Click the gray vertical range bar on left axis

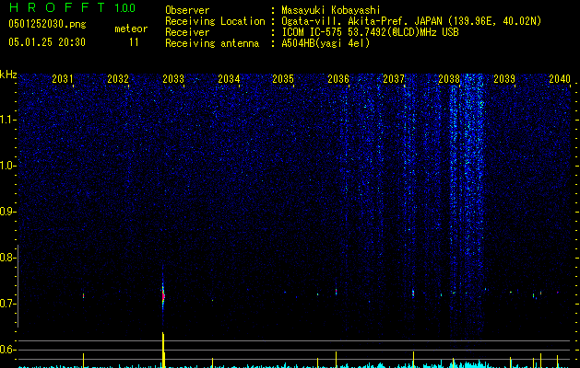pyautogui.click(x=18, y=286)
